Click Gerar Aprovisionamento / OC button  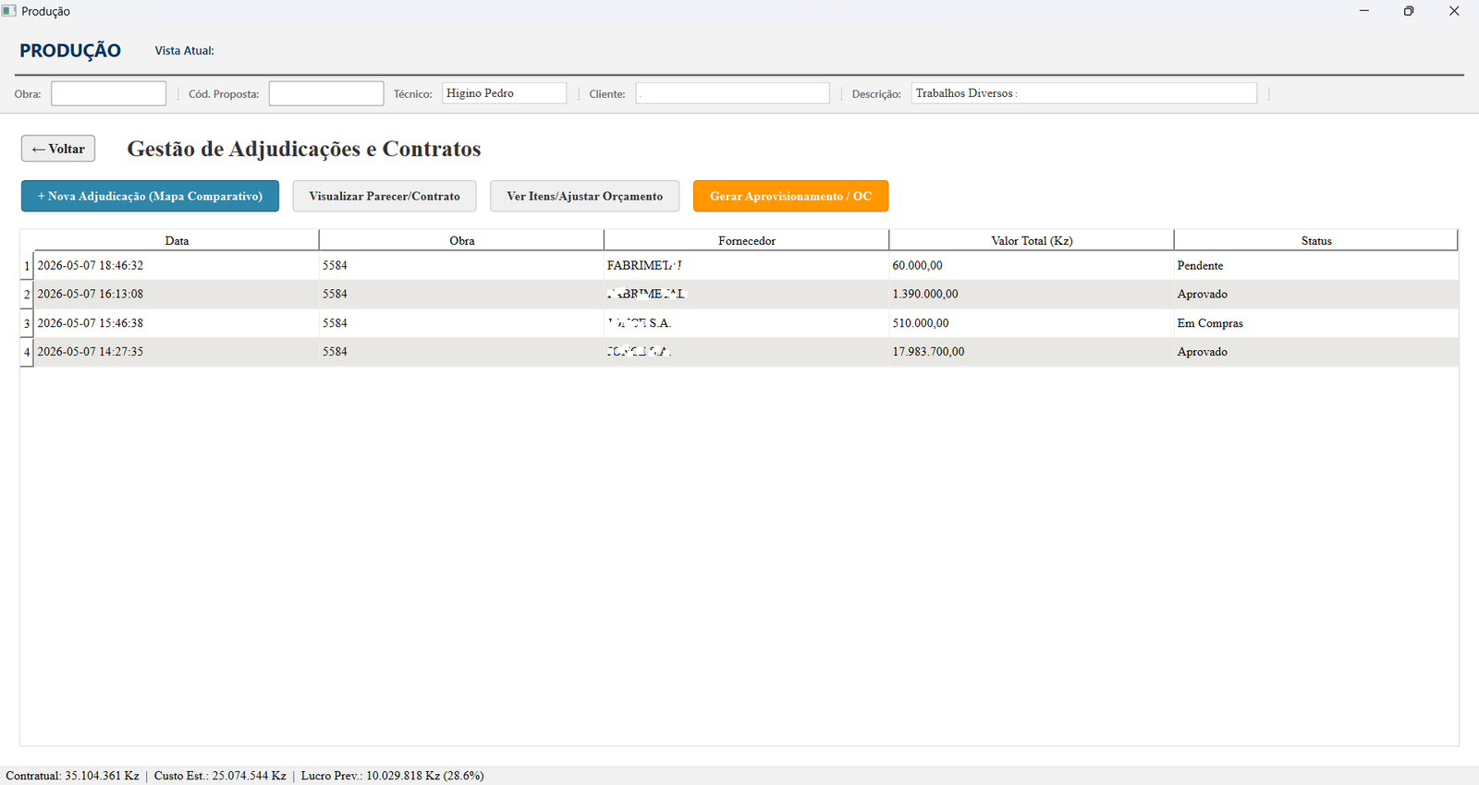[x=790, y=196]
